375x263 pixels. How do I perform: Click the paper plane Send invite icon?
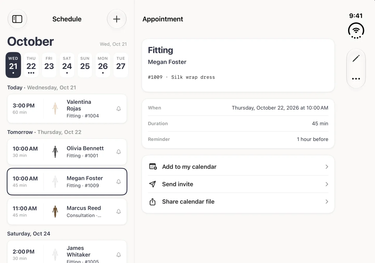153,184
